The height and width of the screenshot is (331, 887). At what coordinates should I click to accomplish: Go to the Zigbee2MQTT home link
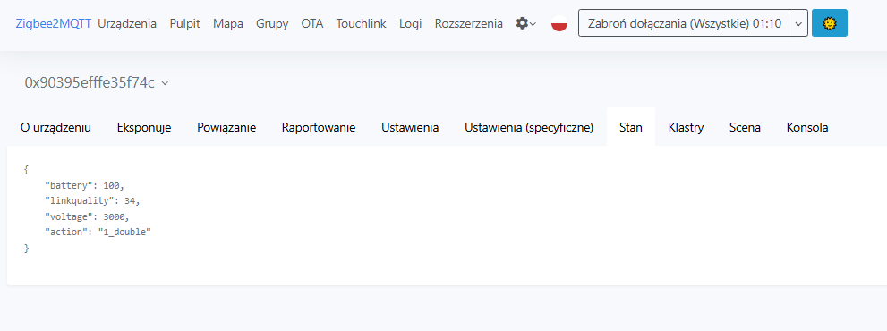tap(54, 24)
